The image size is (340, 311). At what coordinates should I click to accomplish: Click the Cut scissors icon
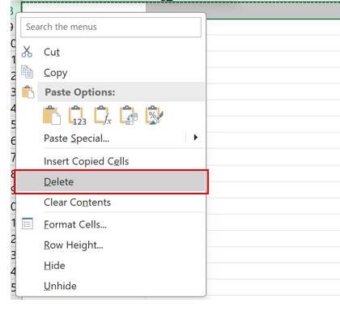[x=27, y=52]
